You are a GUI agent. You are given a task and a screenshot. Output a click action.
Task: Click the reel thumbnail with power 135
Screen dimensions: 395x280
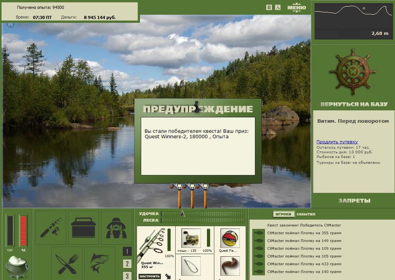click(191, 238)
